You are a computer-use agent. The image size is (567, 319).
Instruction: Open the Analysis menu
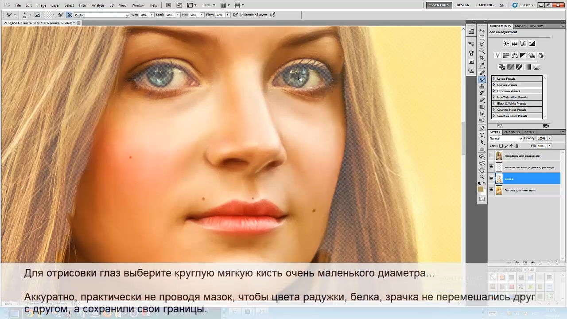tap(98, 5)
